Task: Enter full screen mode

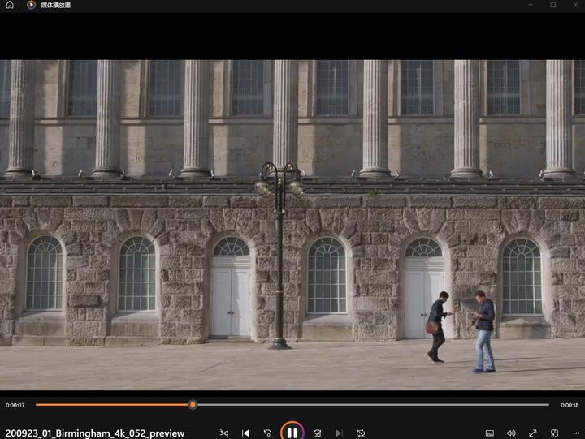Action: coord(533,433)
